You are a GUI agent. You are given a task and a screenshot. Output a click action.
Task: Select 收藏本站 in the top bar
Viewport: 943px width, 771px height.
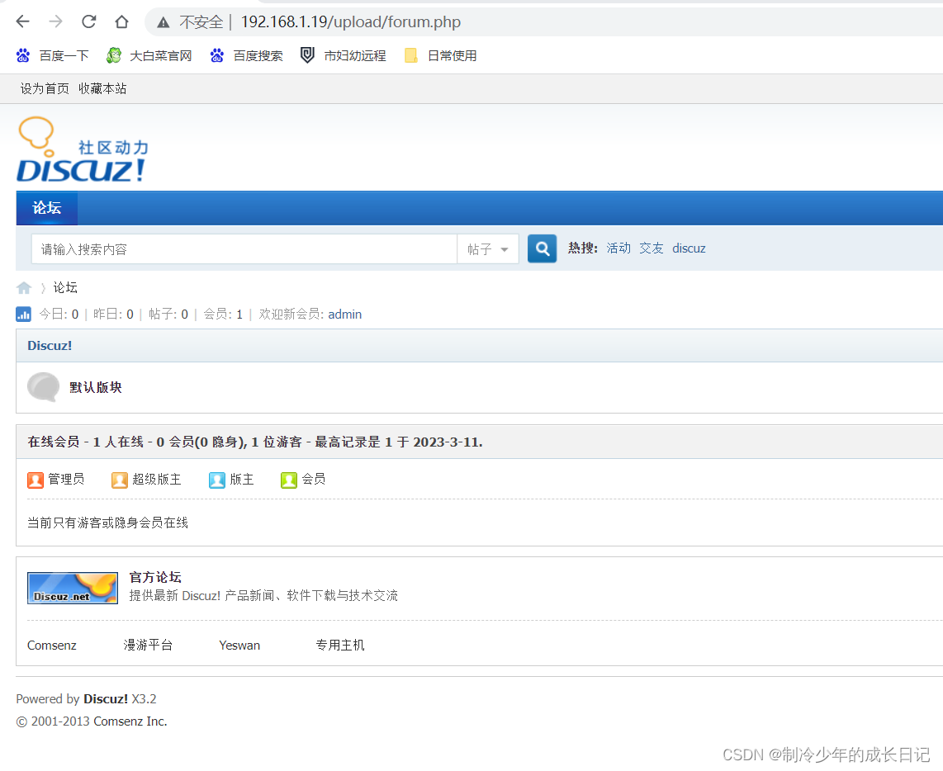click(x=102, y=88)
